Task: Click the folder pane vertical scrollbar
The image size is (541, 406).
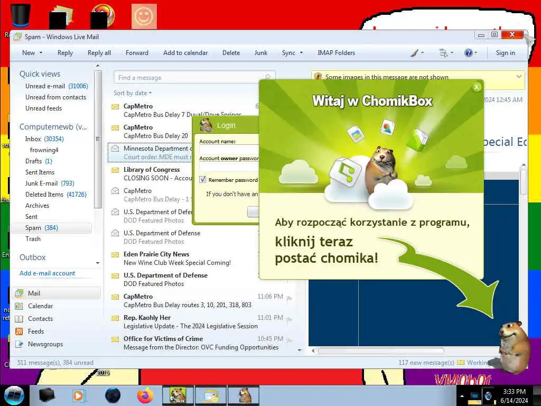Action: [x=98, y=140]
